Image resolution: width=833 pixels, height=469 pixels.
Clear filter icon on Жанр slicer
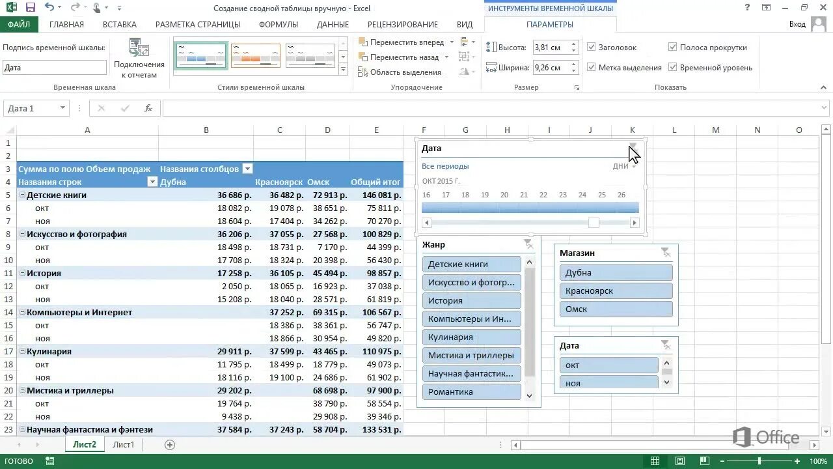528,244
